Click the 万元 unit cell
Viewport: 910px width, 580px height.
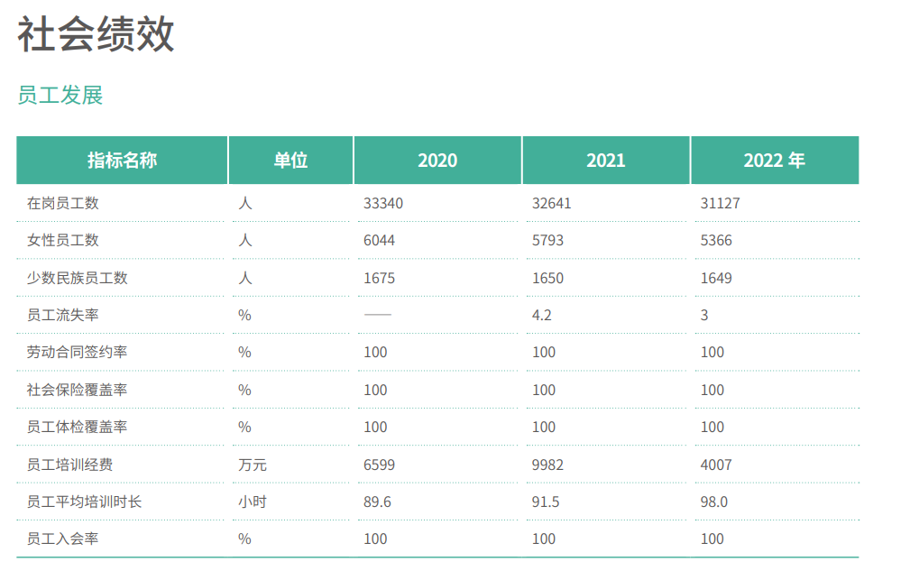tap(253, 465)
